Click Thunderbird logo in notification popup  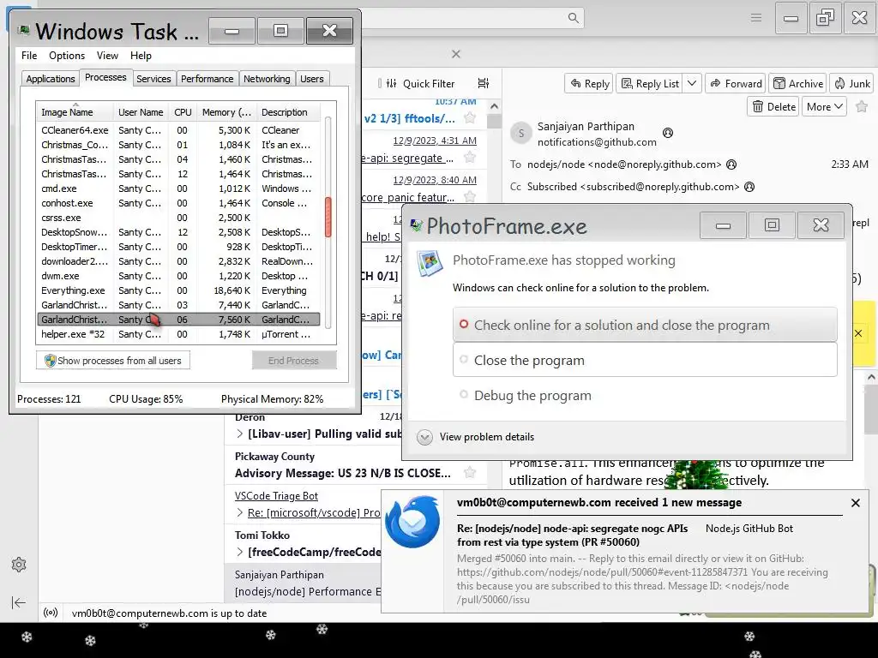413,522
